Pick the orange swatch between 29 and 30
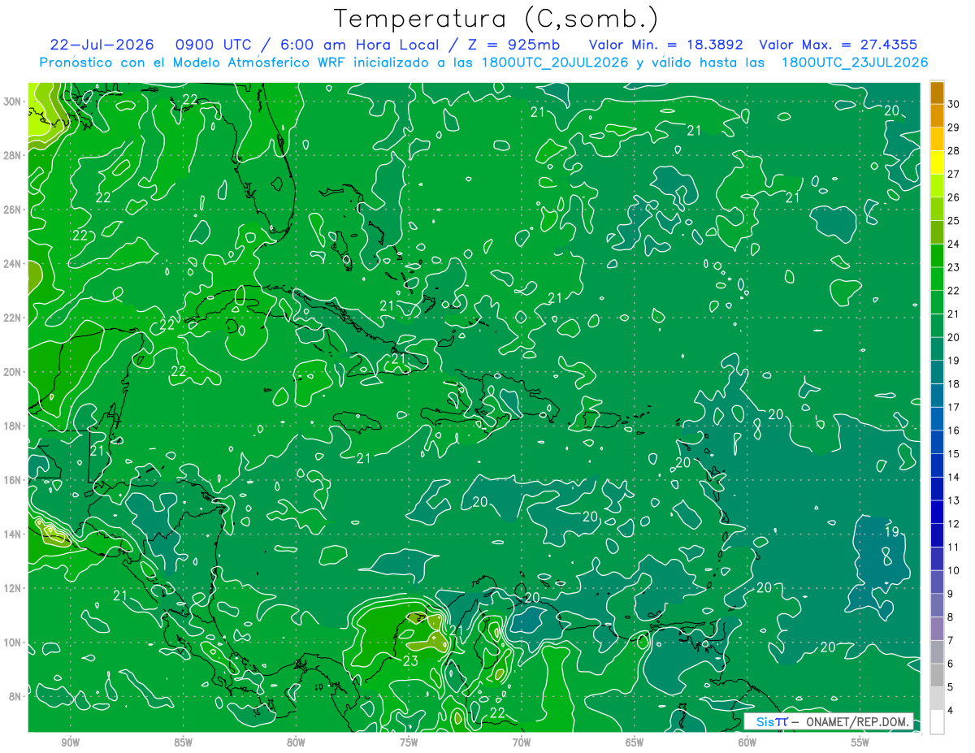The width and height of the screenshot is (975, 753). pyautogui.click(x=937, y=115)
